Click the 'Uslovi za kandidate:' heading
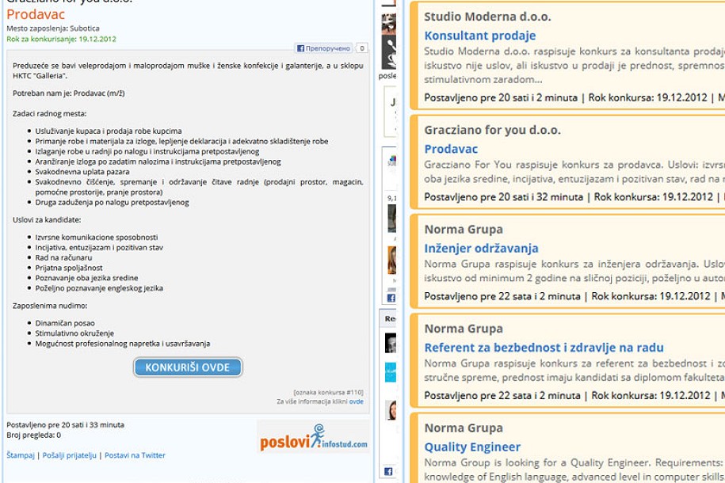The width and height of the screenshot is (725, 483). [47, 220]
